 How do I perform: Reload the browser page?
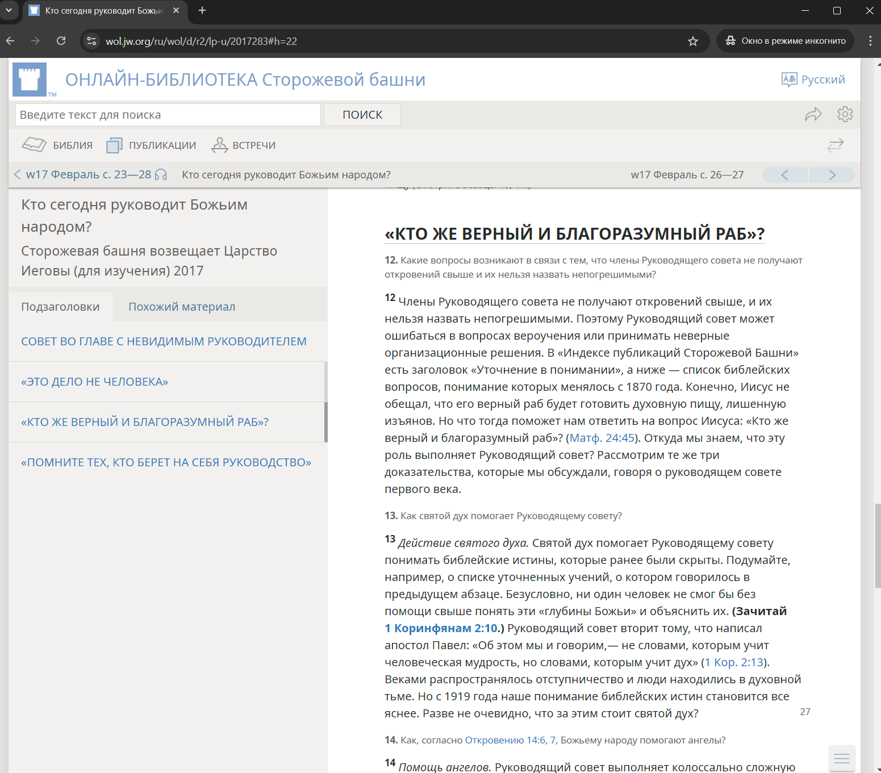tap(61, 41)
